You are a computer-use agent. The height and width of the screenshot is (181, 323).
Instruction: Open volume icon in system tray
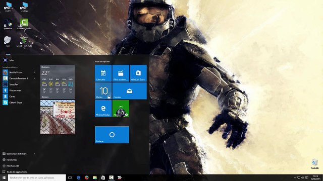(303, 177)
